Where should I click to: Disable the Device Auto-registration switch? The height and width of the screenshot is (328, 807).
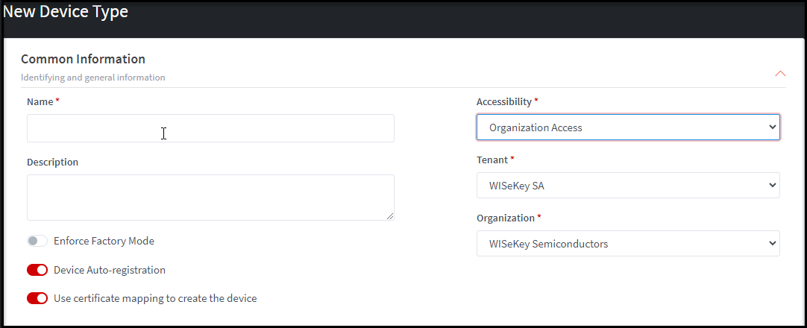tap(37, 270)
